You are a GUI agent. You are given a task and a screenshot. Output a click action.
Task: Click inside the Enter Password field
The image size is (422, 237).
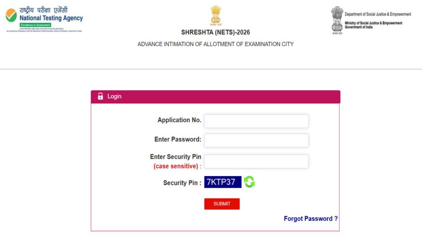pyautogui.click(x=256, y=140)
